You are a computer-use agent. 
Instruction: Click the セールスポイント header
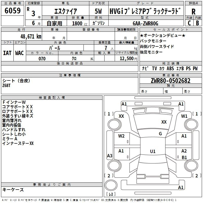171,30
